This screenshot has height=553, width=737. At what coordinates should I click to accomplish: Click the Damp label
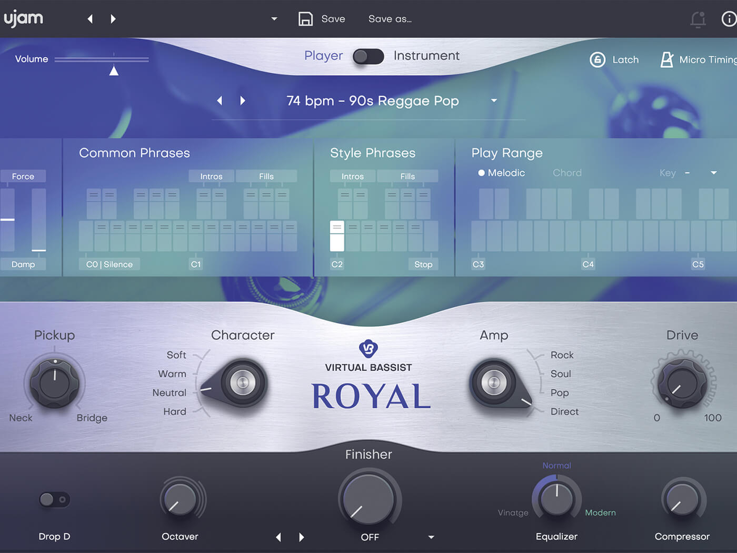pyautogui.click(x=23, y=264)
